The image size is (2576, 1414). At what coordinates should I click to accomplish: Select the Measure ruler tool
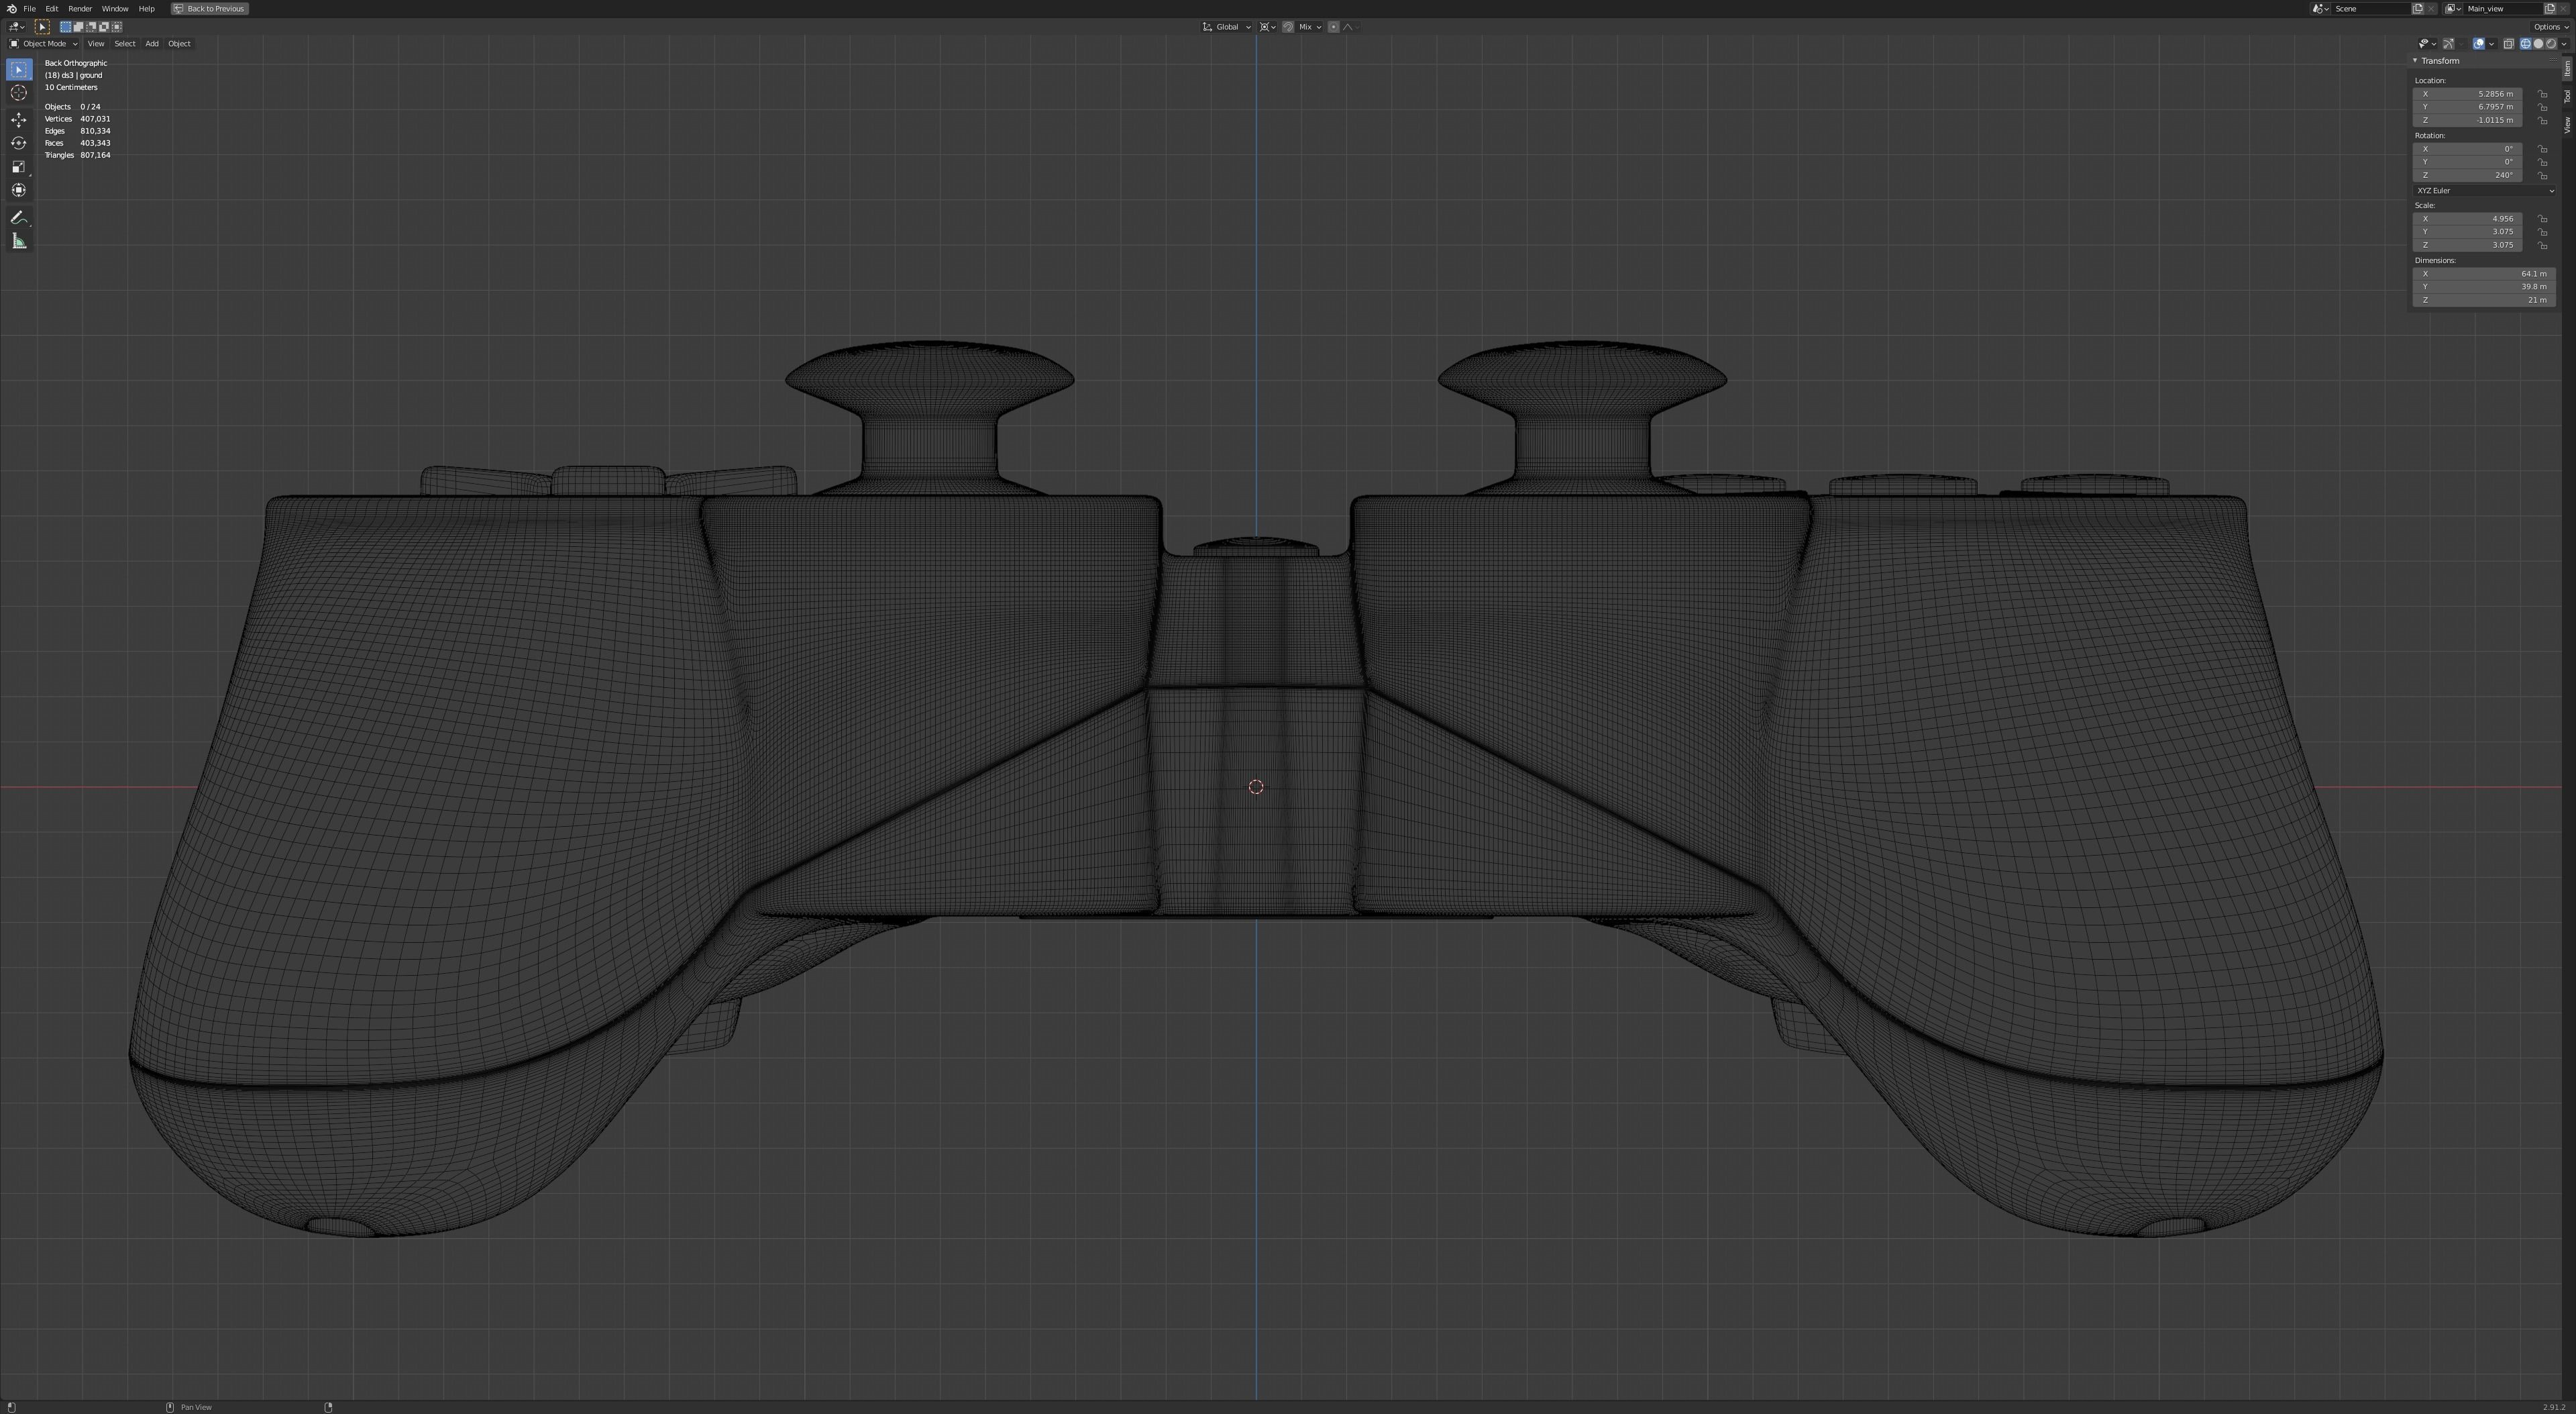[19, 241]
